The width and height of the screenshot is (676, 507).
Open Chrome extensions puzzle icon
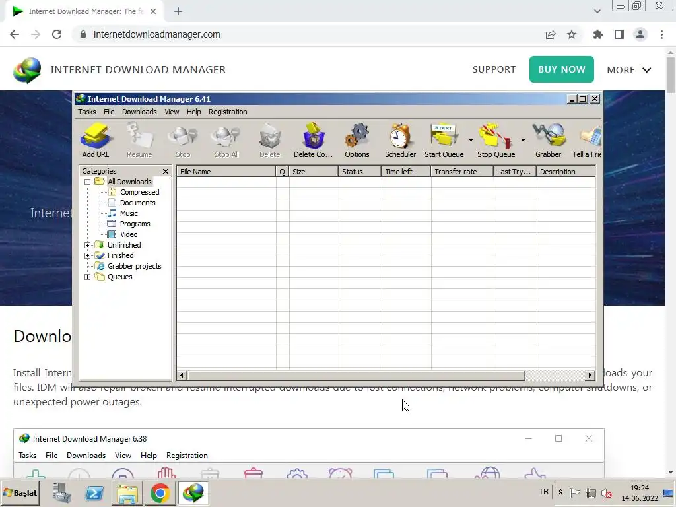click(x=597, y=34)
